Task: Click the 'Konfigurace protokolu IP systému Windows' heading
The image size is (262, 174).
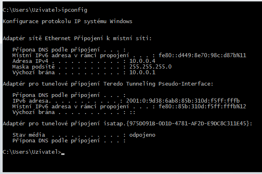Action: [x=67, y=21]
